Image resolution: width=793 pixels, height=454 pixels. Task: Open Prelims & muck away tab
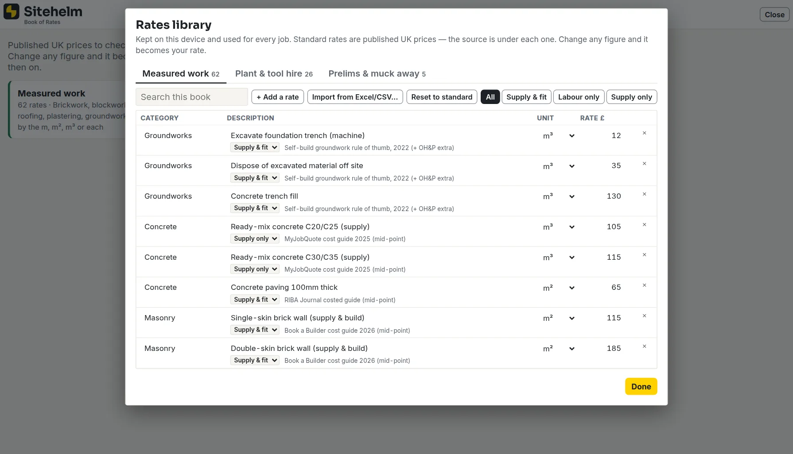coord(377,74)
